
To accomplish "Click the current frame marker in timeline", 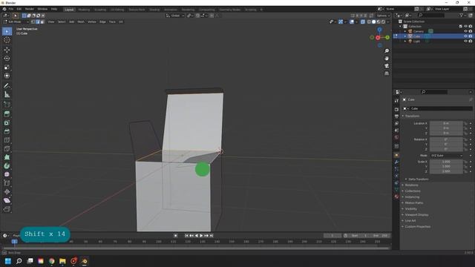I will [14, 241].
